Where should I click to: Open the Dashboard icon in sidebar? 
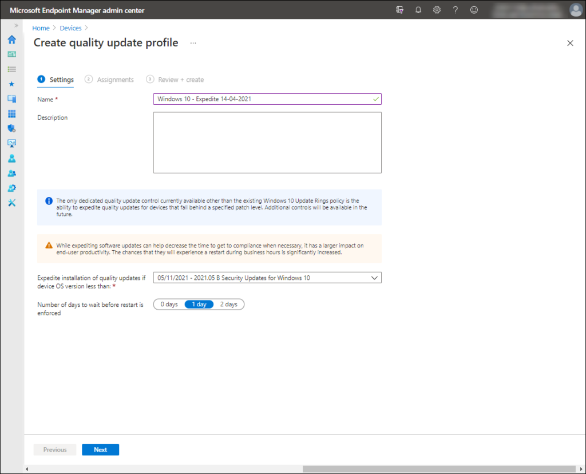click(x=12, y=54)
